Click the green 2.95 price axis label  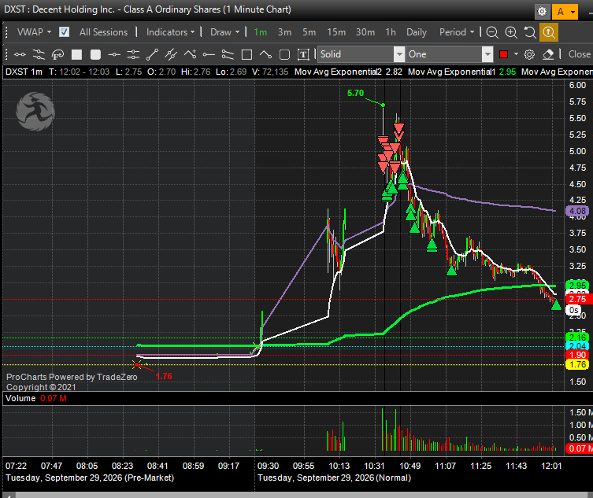tap(577, 286)
